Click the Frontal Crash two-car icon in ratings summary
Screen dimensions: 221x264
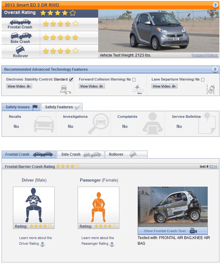[x=20, y=22]
